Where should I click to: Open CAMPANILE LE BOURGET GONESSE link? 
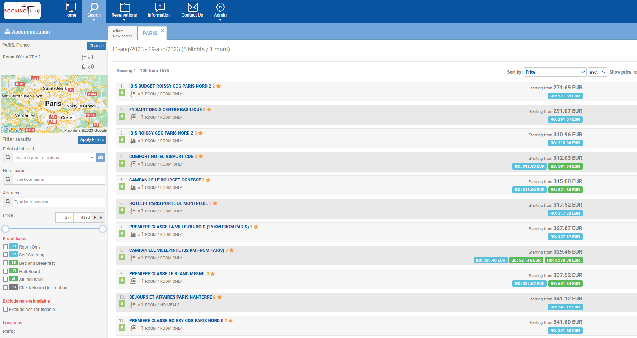pyautogui.click(x=165, y=180)
